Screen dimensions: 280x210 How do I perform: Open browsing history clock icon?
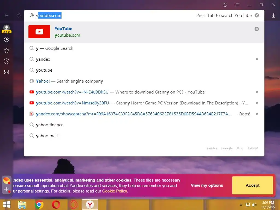pyautogui.click(x=7, y=39)
